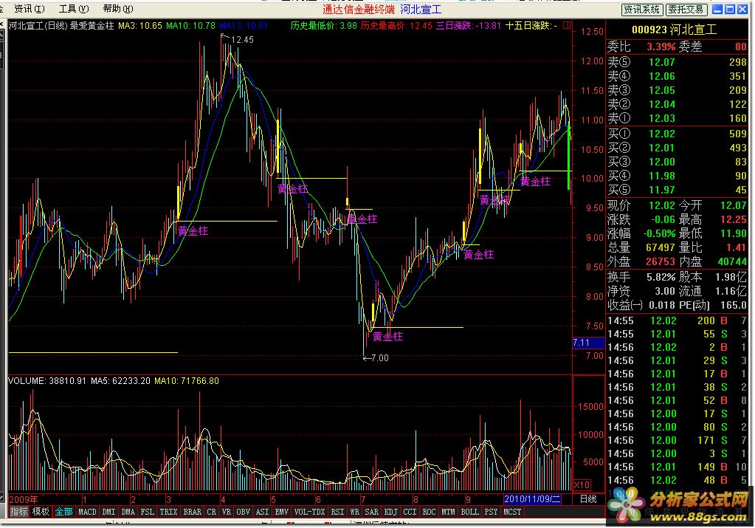This screenshot has height=528, width=755.
Task: Click the small red window icon beside 十五日涨跌
Action: click(x=567, y=25)
